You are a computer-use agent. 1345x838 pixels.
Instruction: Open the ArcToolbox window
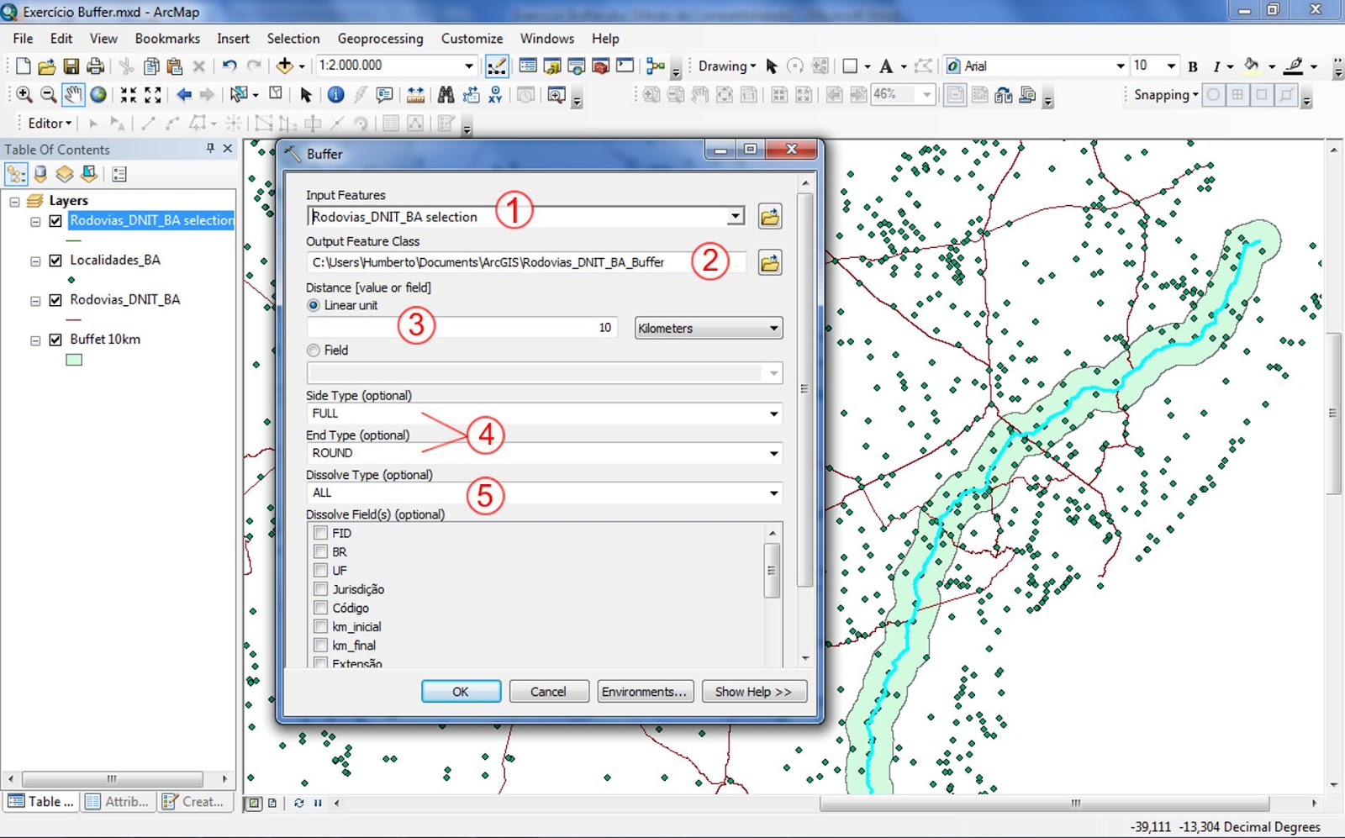[x=600, y=65]
